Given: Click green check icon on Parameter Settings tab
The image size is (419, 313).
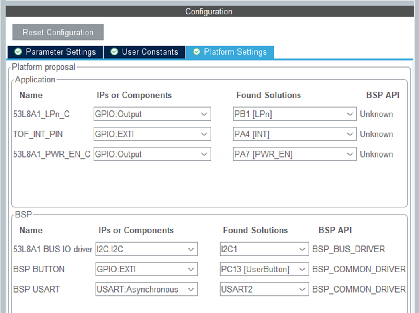Looking at the screenshot, I should click(x=18, y=51).
